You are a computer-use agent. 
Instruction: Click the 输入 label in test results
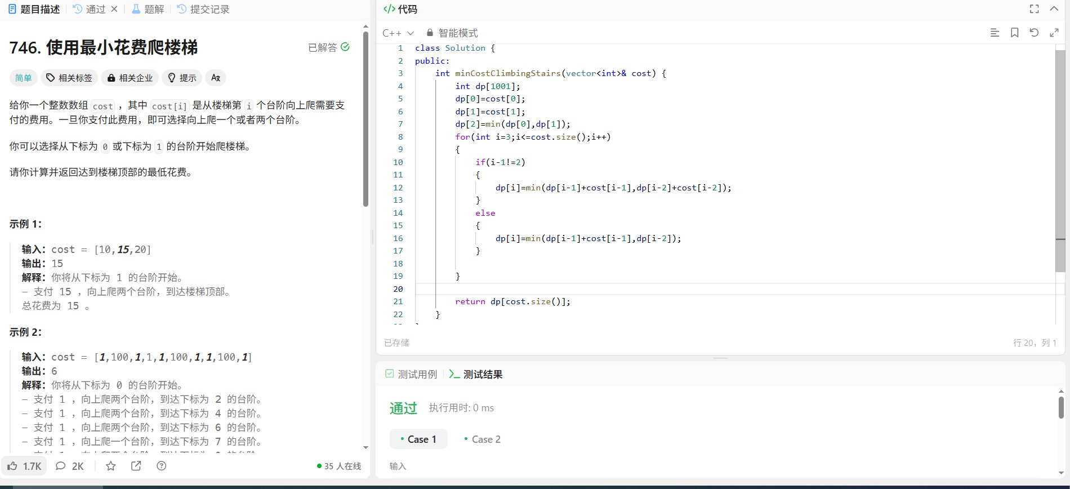pyautogui.click(x=398, y=466)
